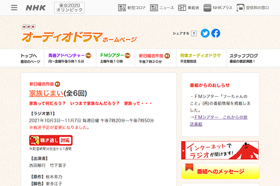Share the page on Twitter
The image size is (280, 186).
click(205, 33)
